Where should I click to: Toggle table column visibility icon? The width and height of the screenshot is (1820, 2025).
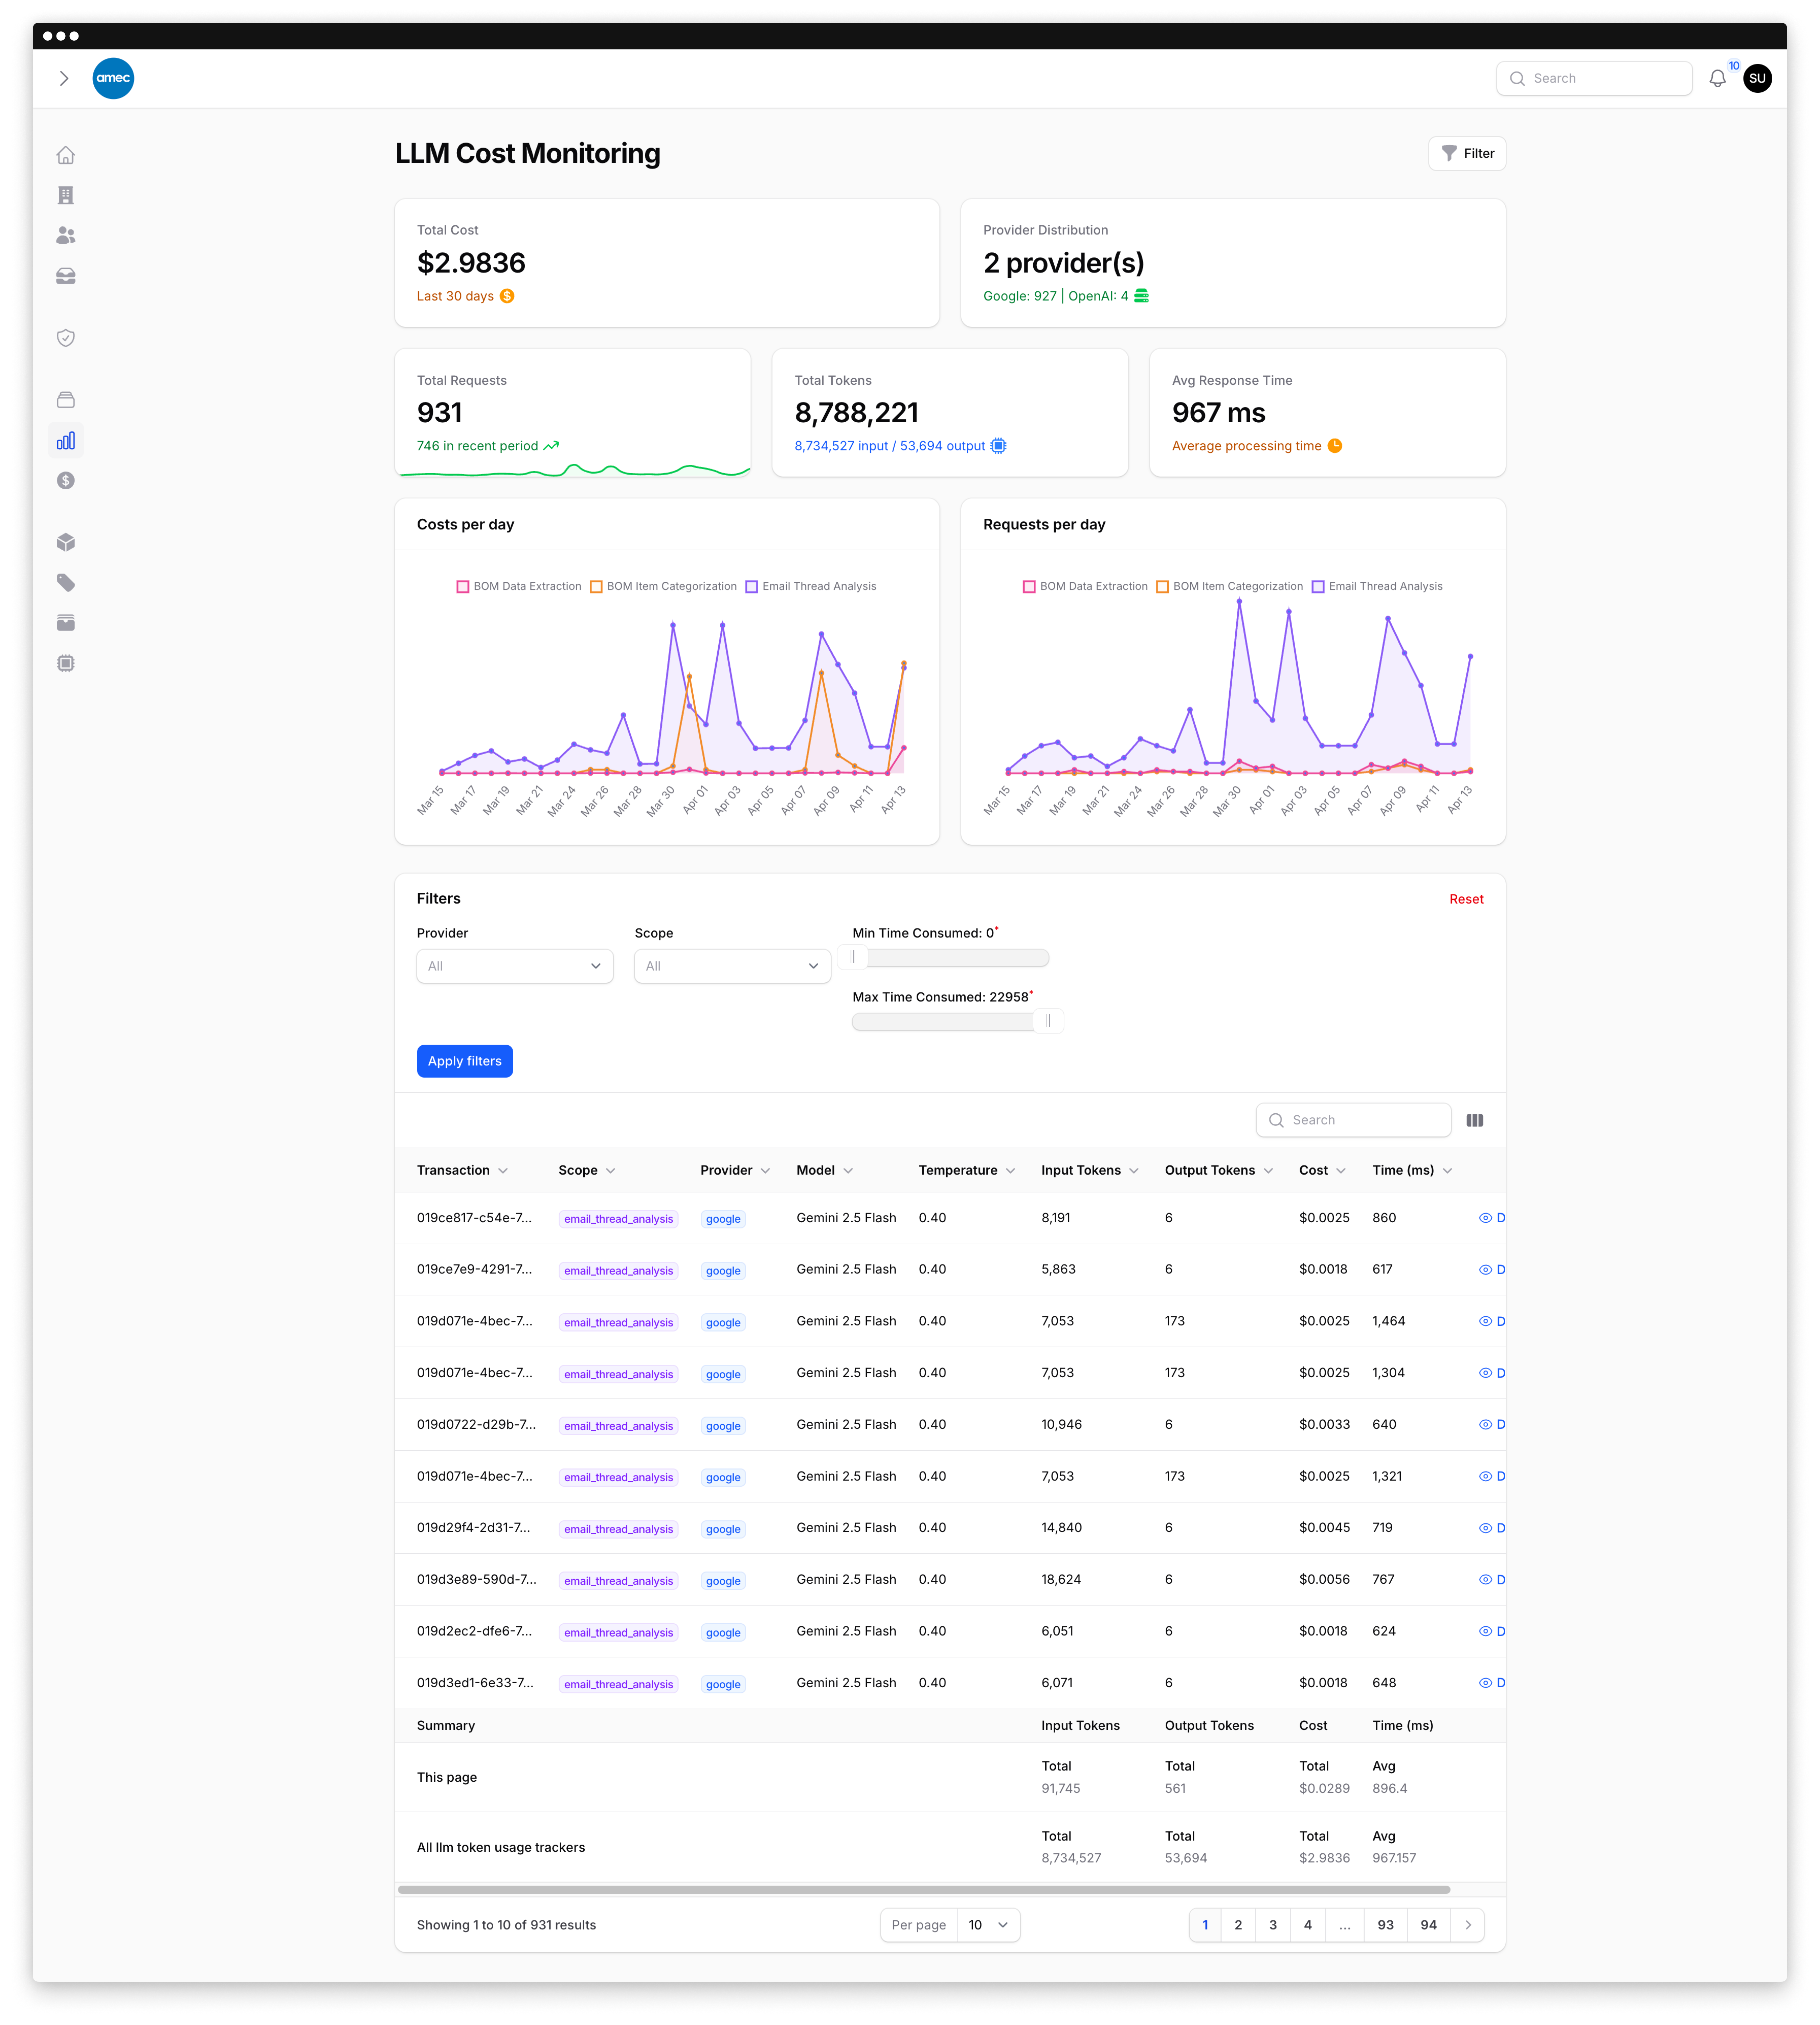(x=1474, y=1120)
